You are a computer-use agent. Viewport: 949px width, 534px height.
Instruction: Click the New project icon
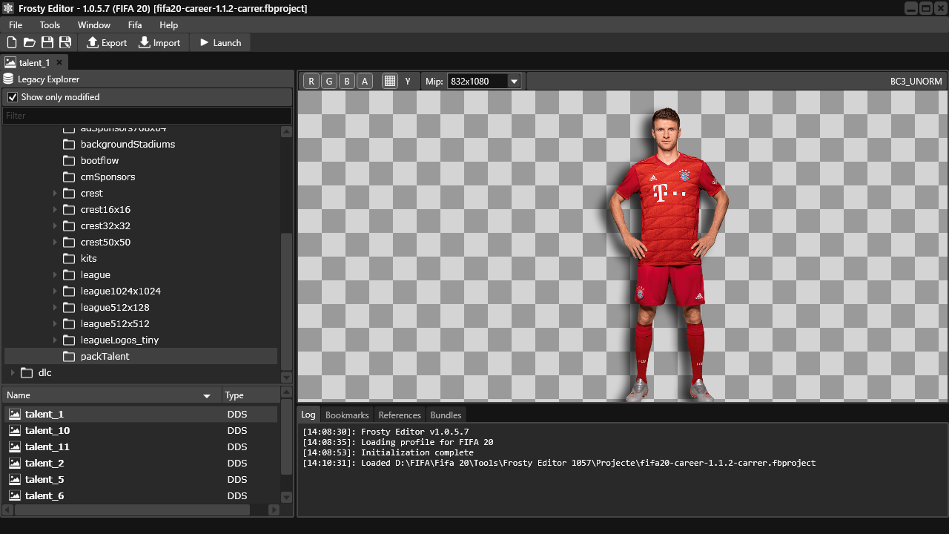pos(12,43)
